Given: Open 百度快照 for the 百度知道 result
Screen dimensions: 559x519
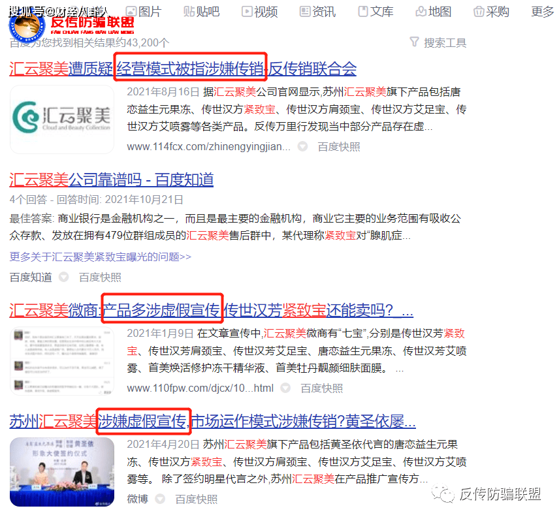Looking at the screenshot, I should point(100,277).
